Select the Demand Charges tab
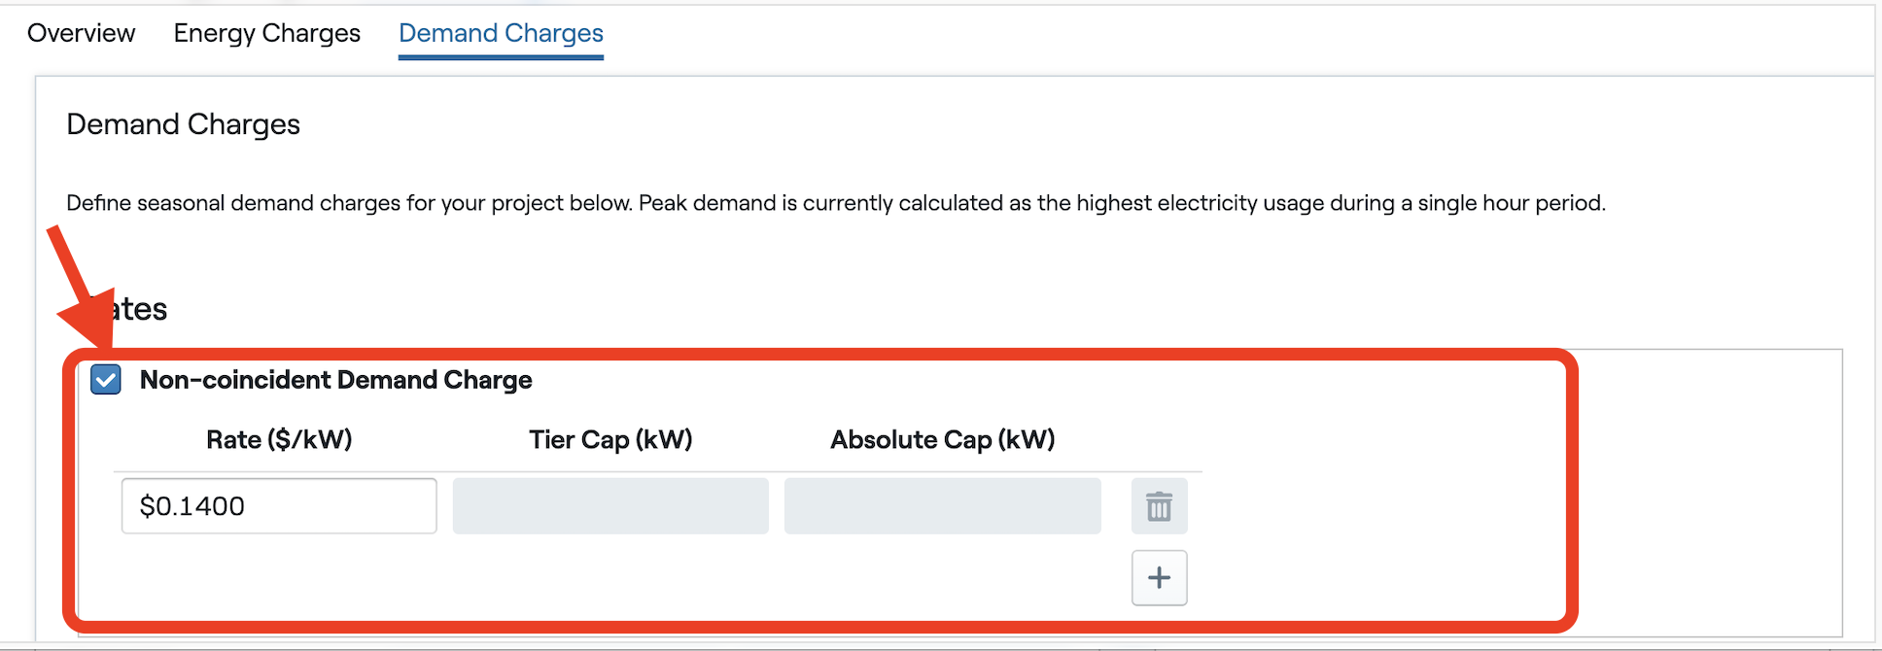This screenshot has height=651, width=1882. 501,33
